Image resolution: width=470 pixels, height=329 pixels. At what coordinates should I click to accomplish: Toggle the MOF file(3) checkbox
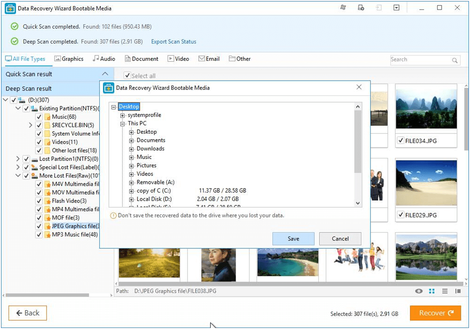39,218
